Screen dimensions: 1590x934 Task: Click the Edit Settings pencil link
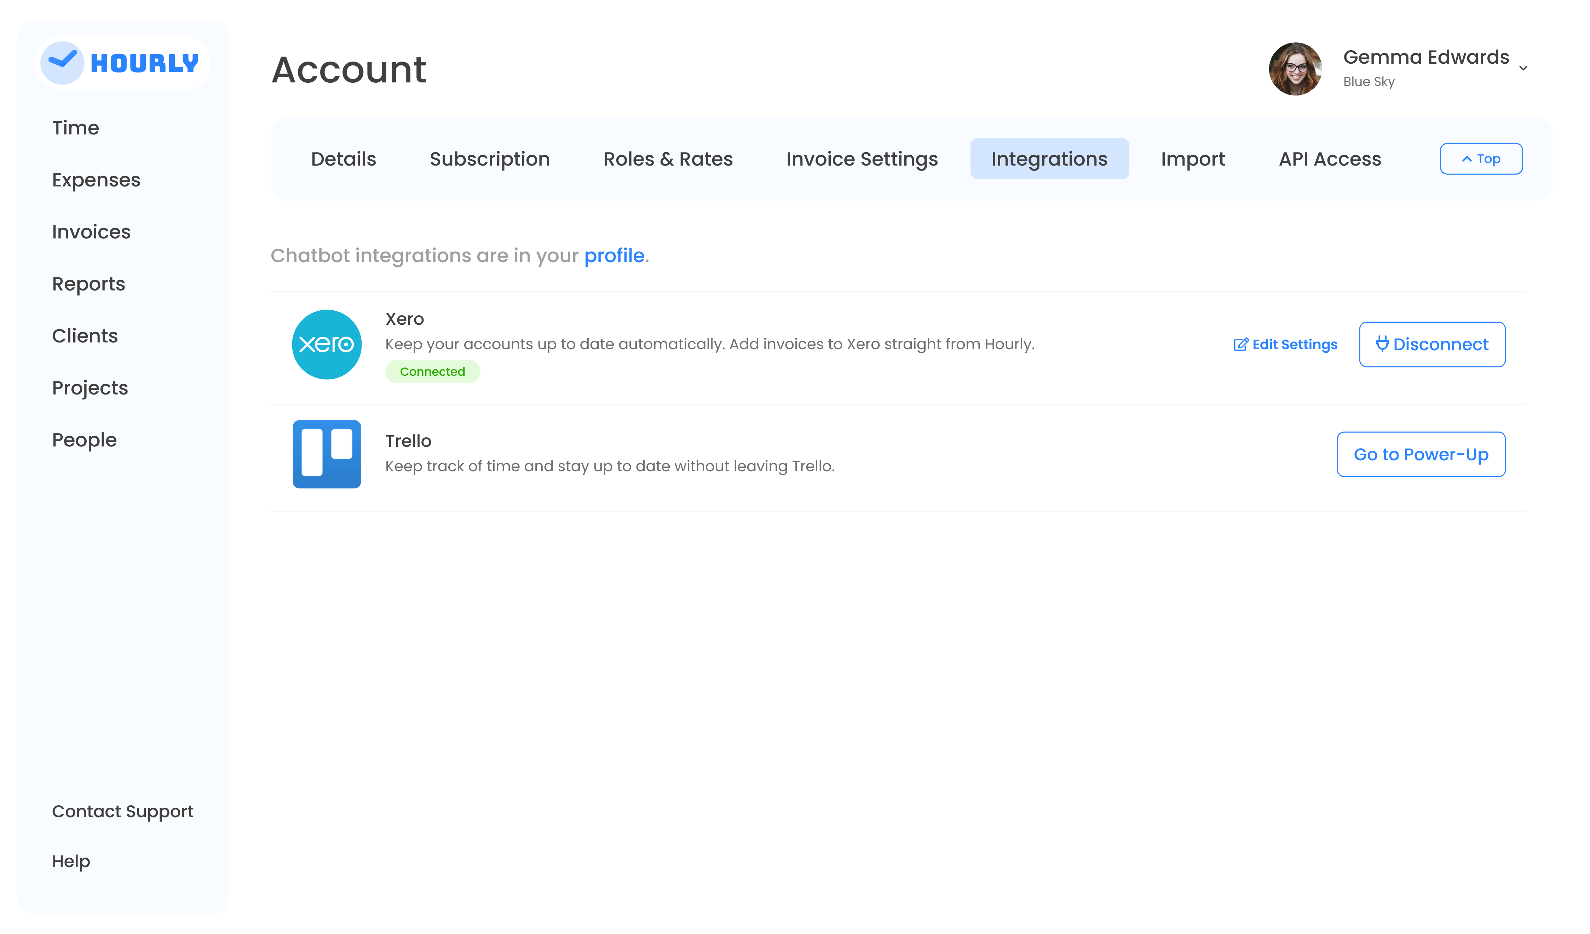(x=1285, y=345)
